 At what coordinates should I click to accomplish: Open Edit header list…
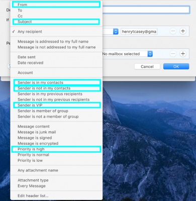click(x=56, y=195)
